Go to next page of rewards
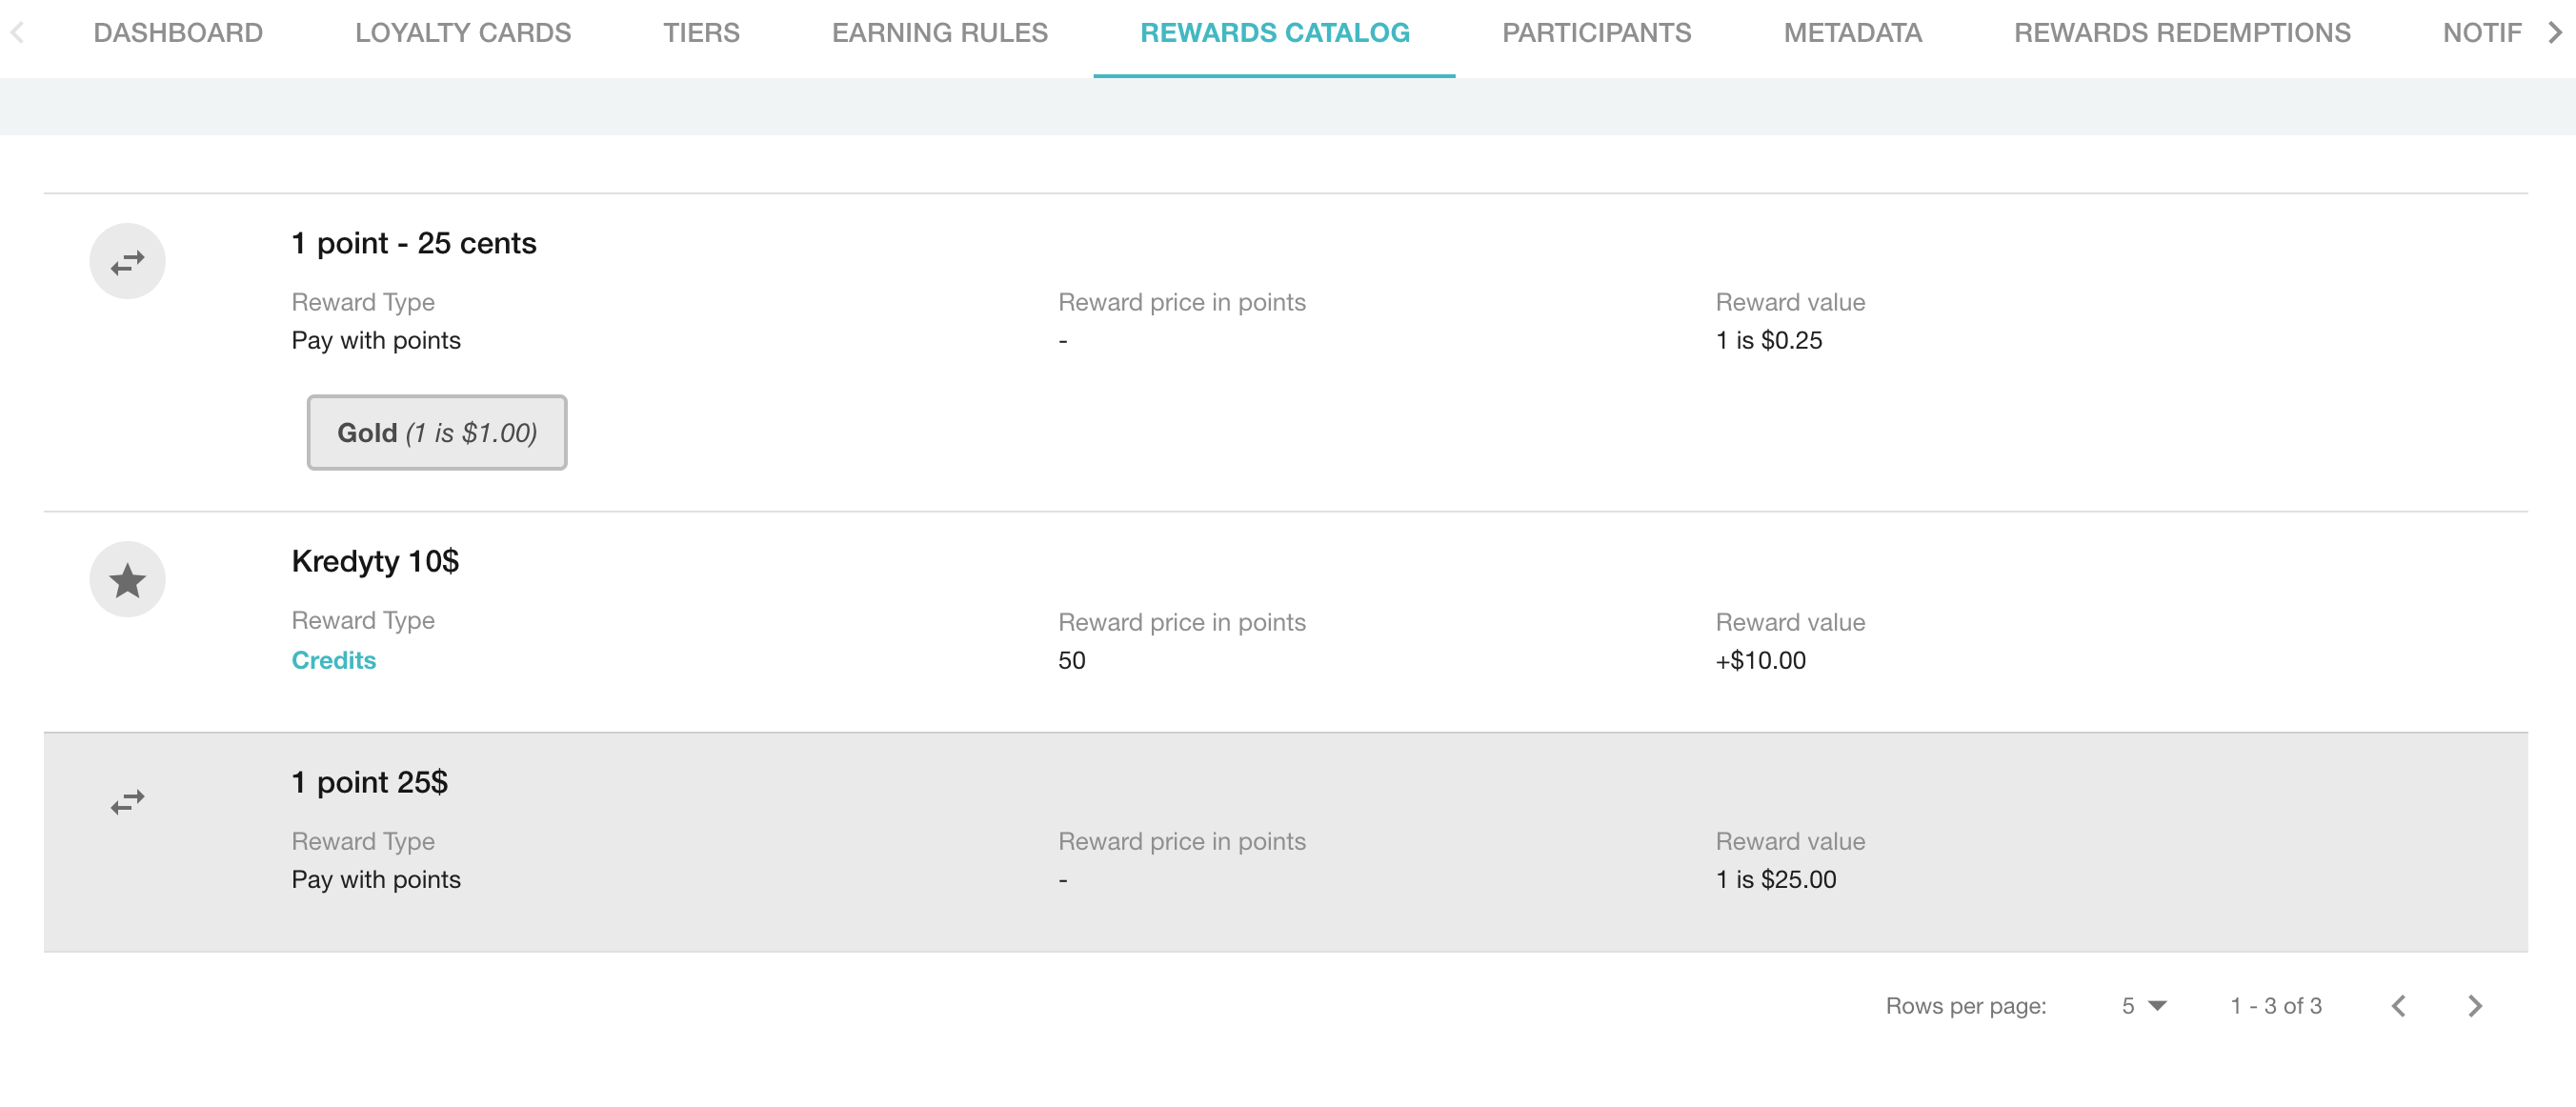The height and width of the screenshot is (1107, 2576). point(2475,1006)
